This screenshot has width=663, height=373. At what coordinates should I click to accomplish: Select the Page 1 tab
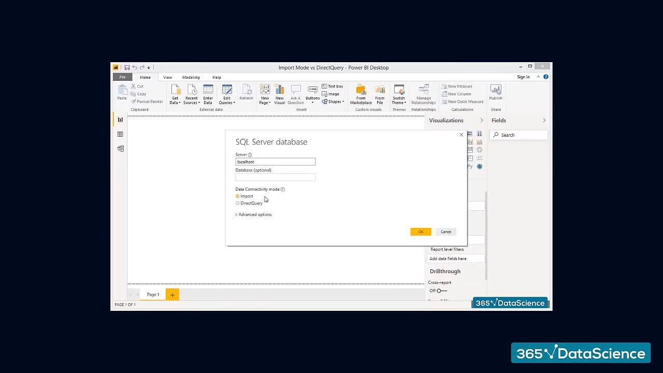coord(153,294)
